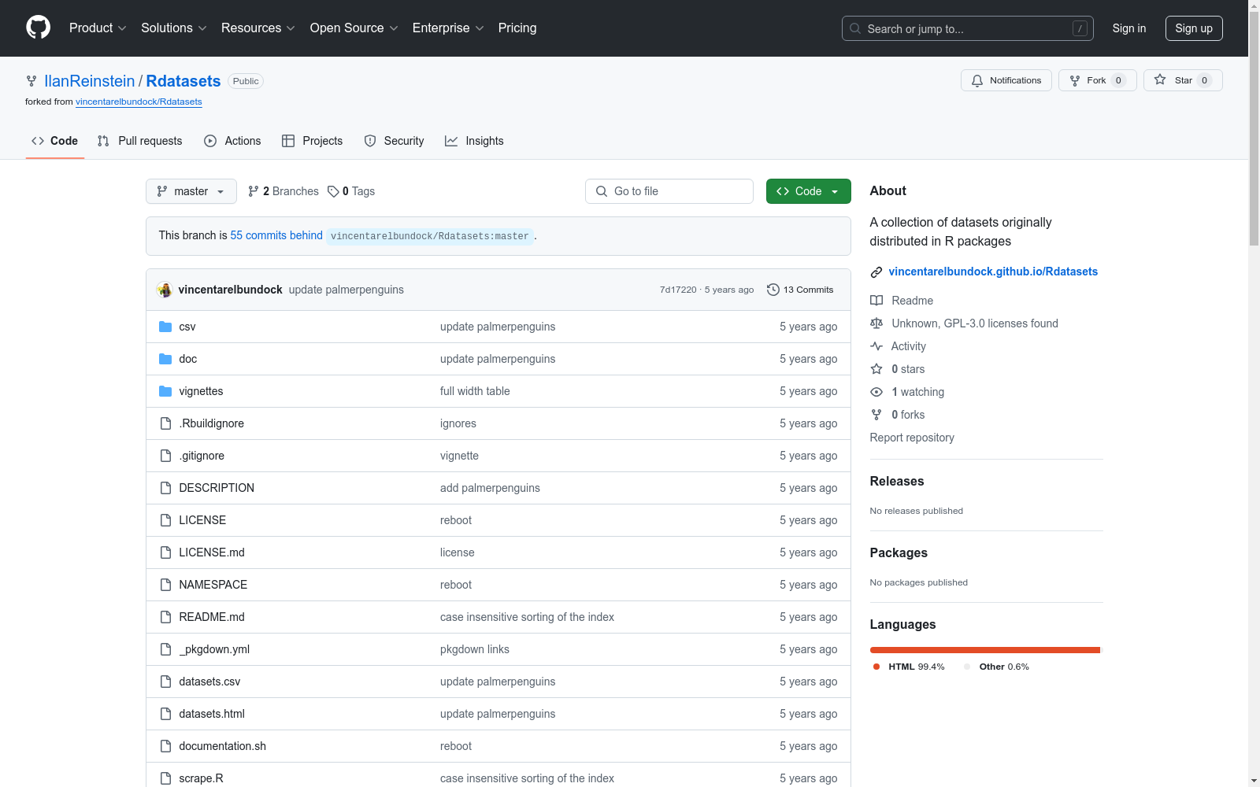The height and width of the screenshot is (787, 1260).
Task: Select the Code tab
Action: (55, 141)
